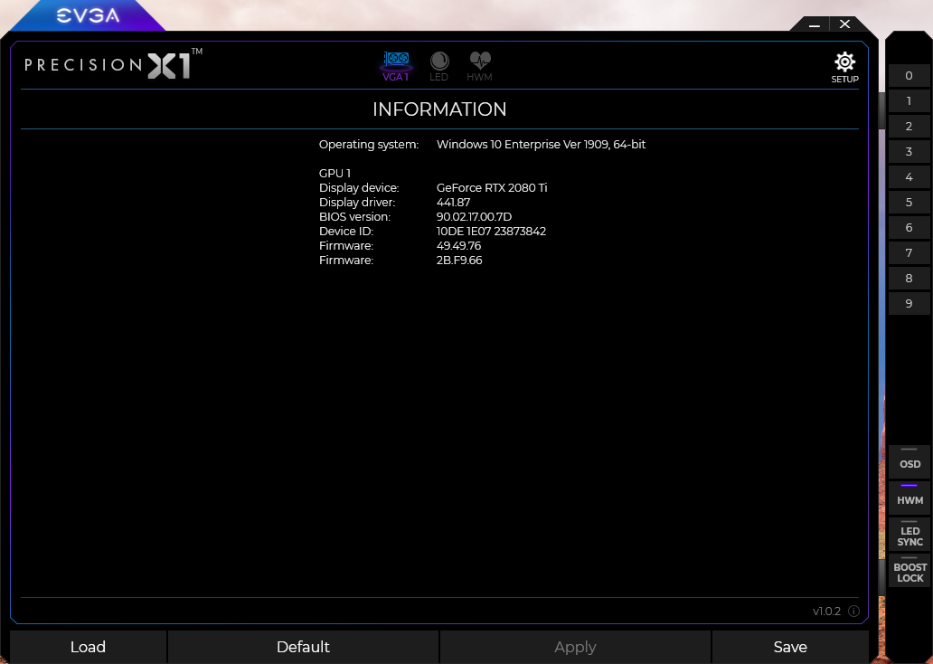Click the 'Operating system:' label
This screenshot has width=933, height=664.
coord(369,145)
